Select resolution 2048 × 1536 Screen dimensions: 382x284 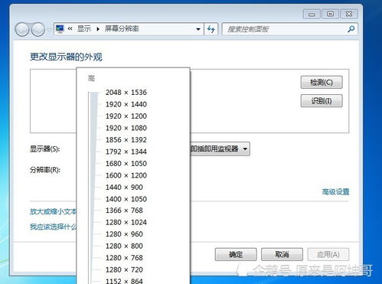coord(126,93)
